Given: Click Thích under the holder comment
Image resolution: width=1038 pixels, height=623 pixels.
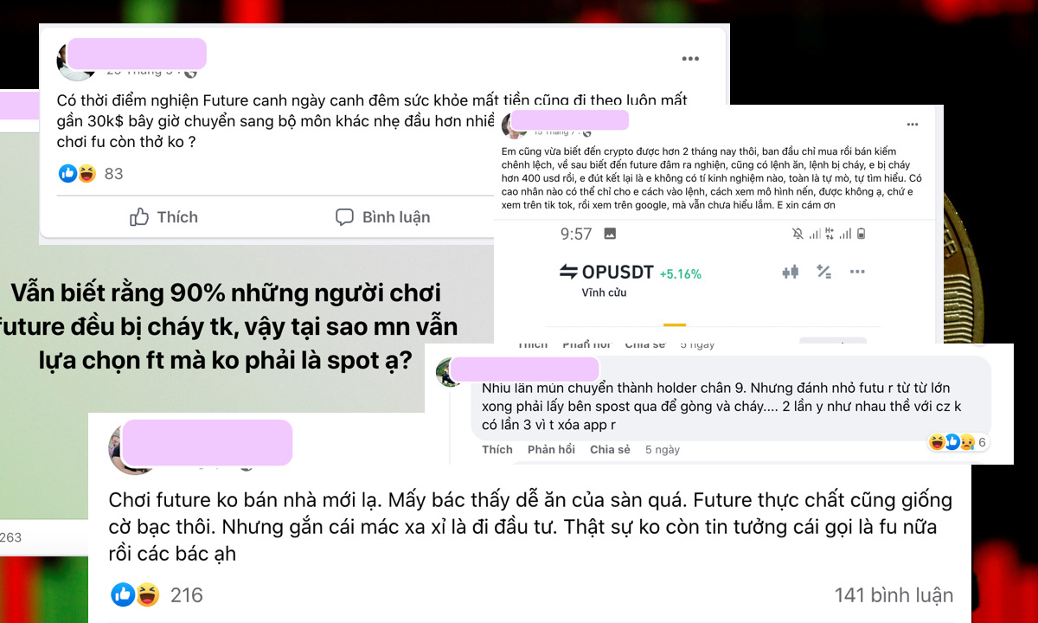Looking at the screenshot, I should coord(497,449).
